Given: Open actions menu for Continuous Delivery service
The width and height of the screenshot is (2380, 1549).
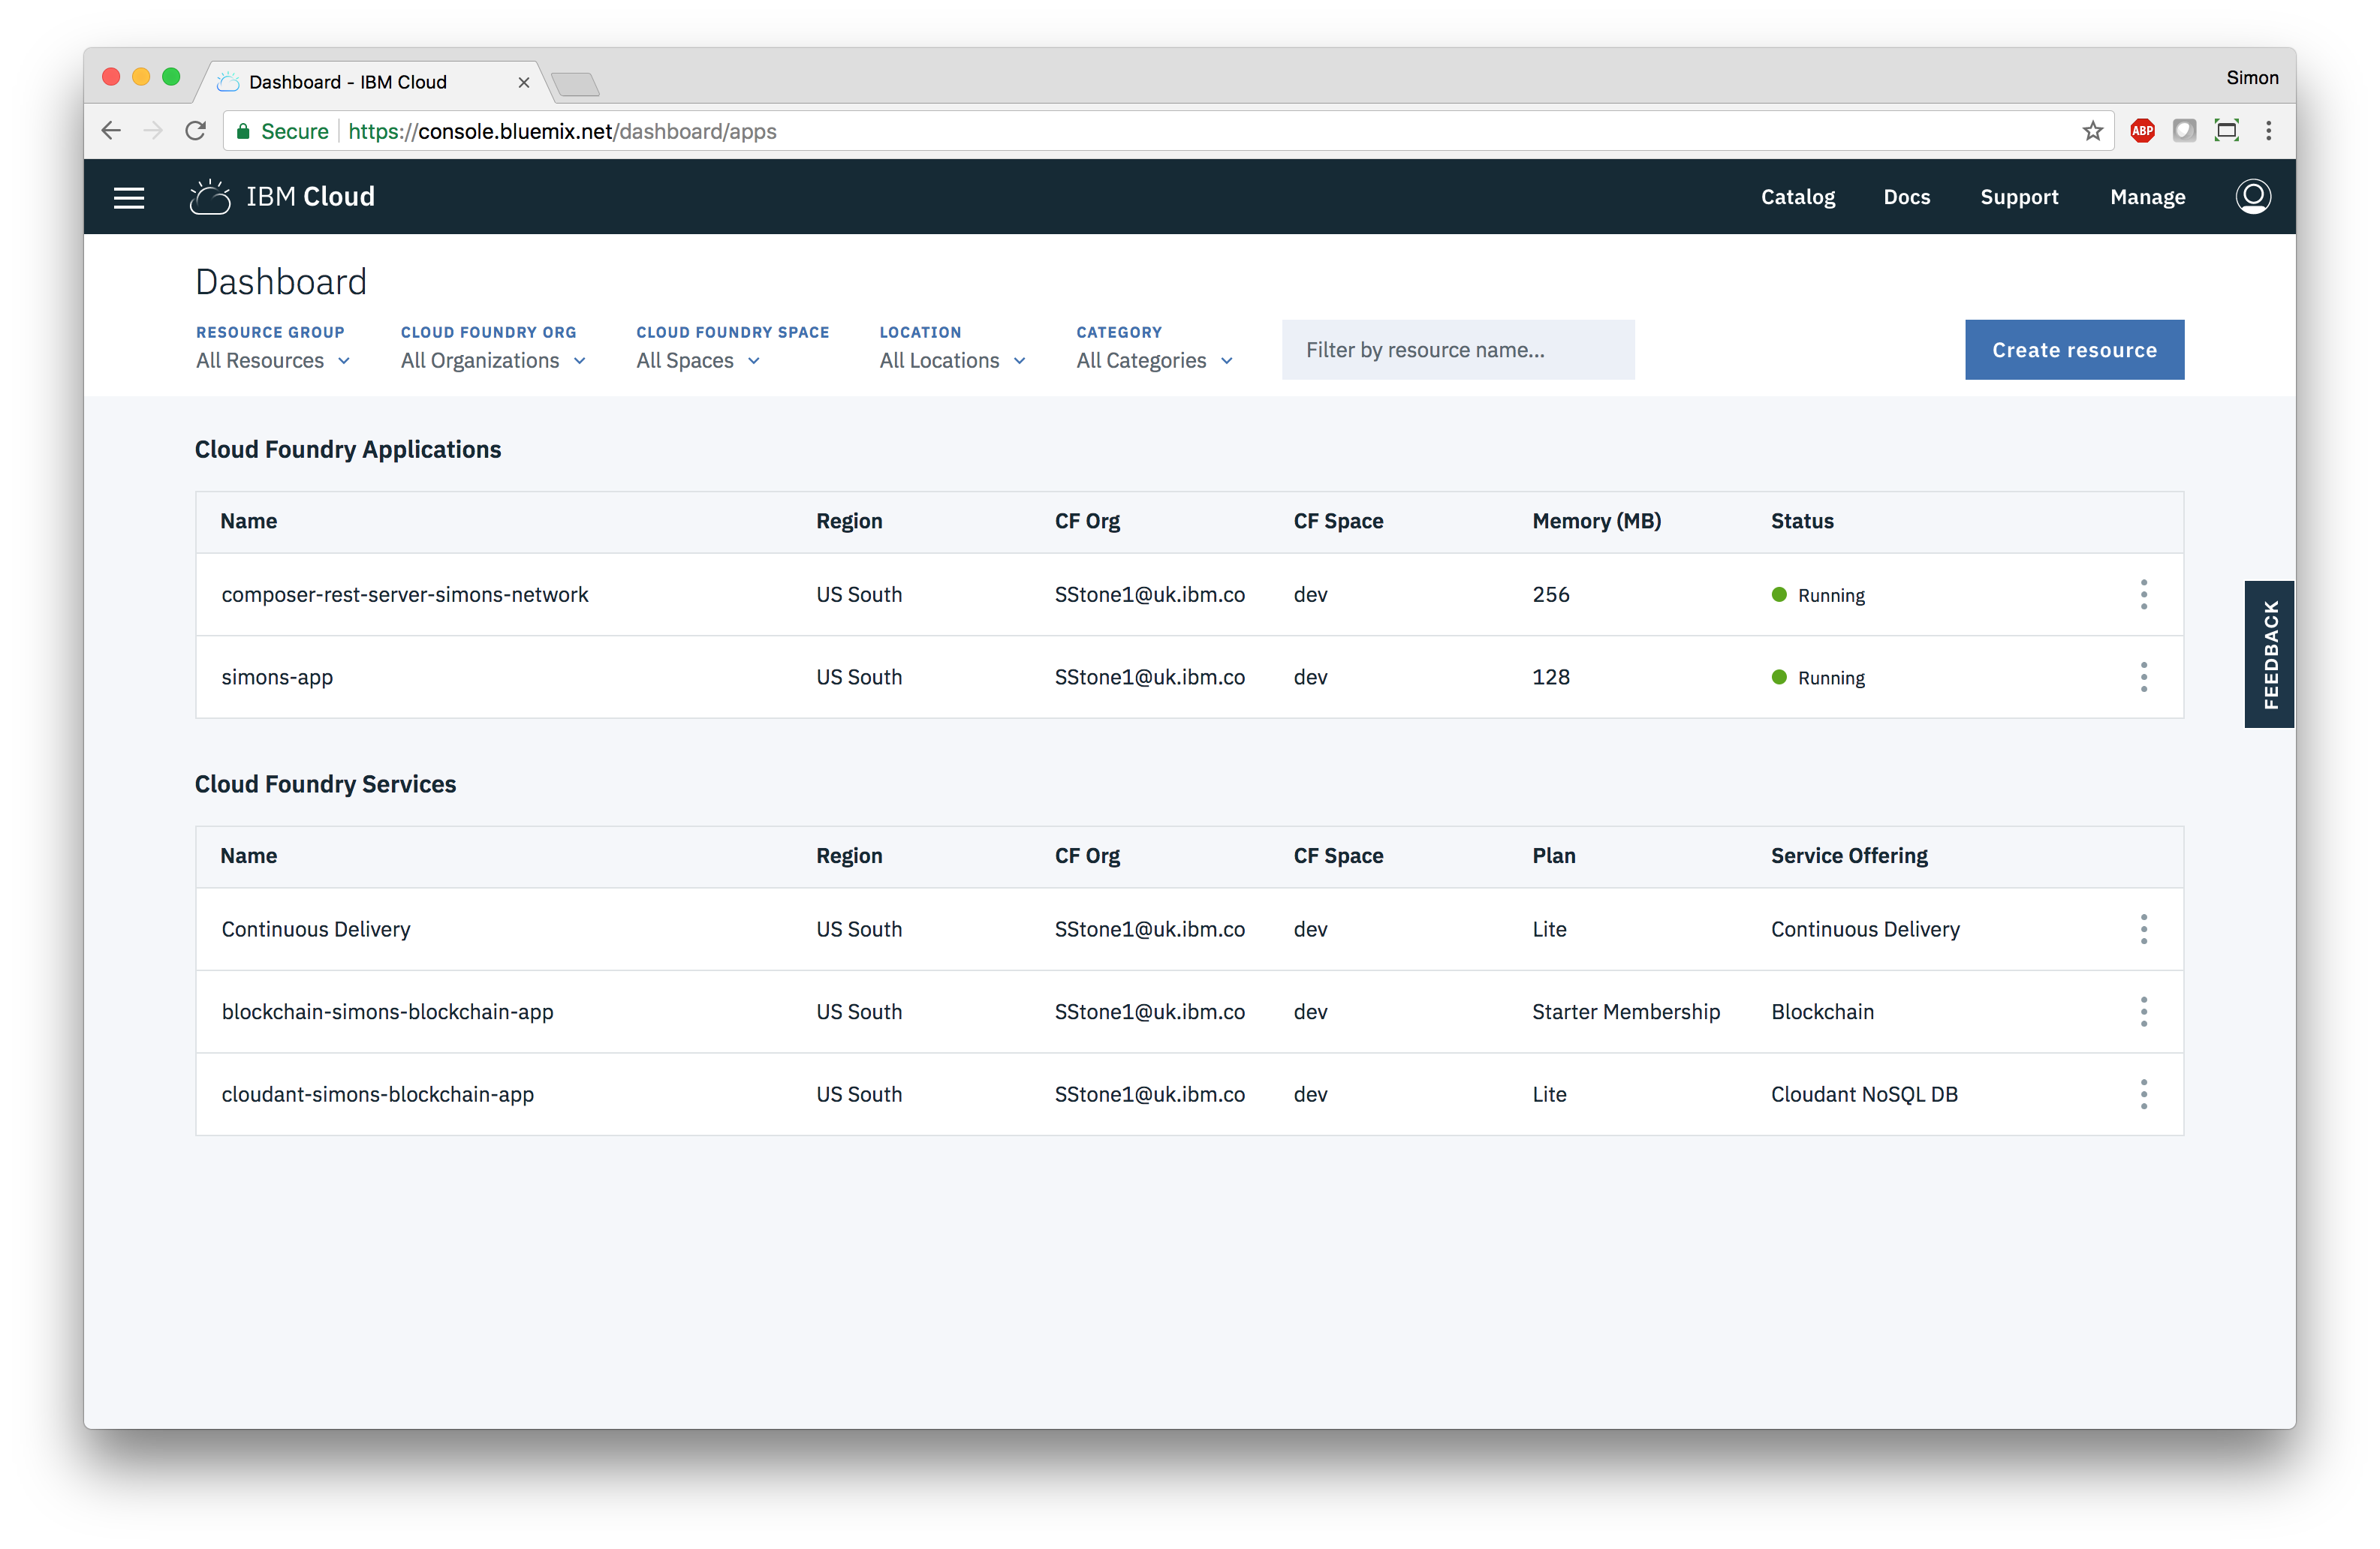Looking at the screenshot, I should (2143, 929).
